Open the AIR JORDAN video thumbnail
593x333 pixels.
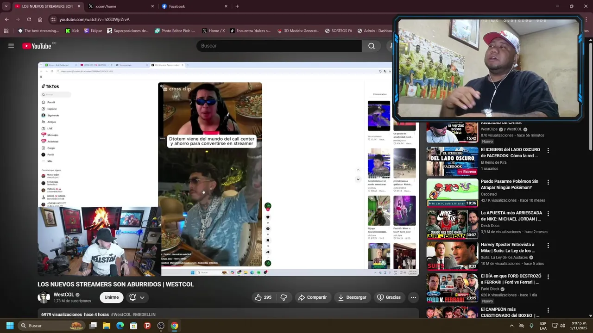452,224
